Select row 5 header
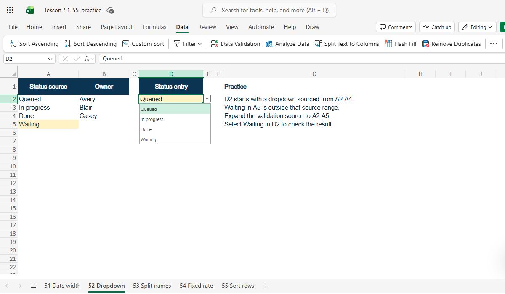This screenshot has height=294, width=505. [x=9, y=124]
